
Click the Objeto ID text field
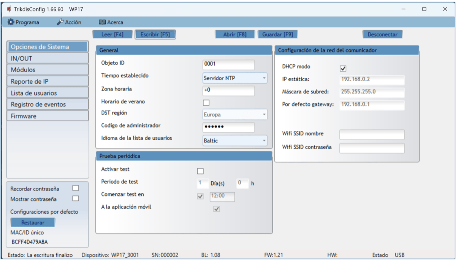tap(228, 65)
